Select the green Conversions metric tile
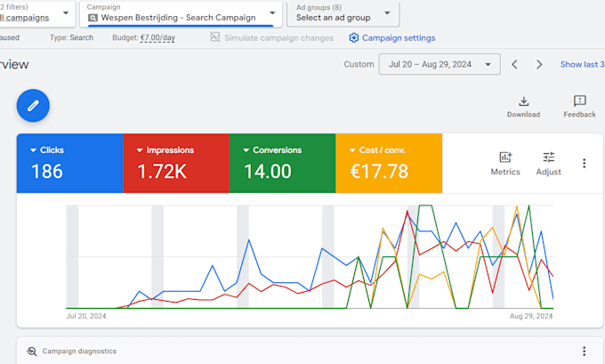This screenshot has width=605, height=364. [x=282, y=163]
